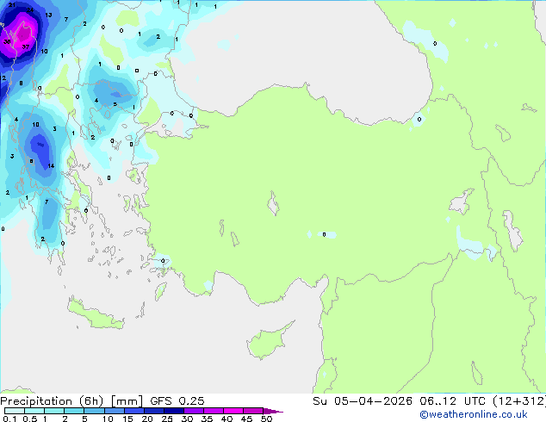Click the map value 12 at left edge
The width and height of the screenshot is (546, 422).
click(3, 78)
